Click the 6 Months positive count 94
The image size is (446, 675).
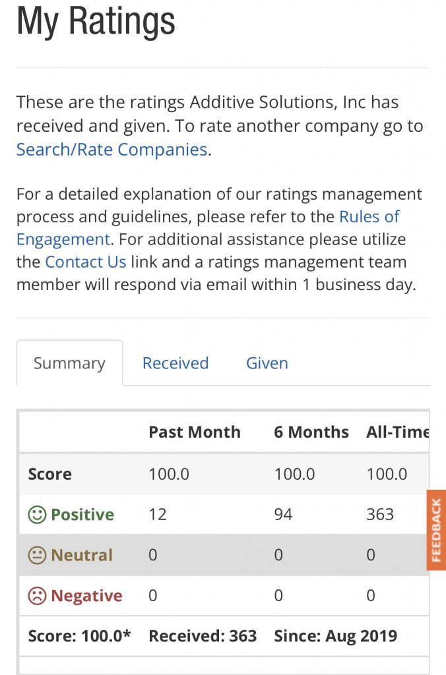click(284, 515)
